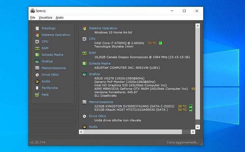
Task: Click the horizontal scrollbar left arrow
Action: [81, 132]
